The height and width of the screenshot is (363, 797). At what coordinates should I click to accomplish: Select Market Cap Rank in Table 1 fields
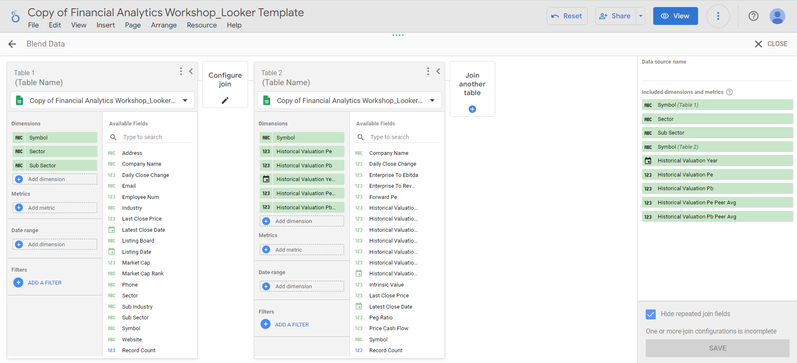tap(143, 274)
